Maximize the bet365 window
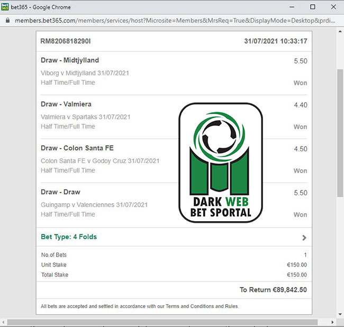 click(x=312, y=7)
